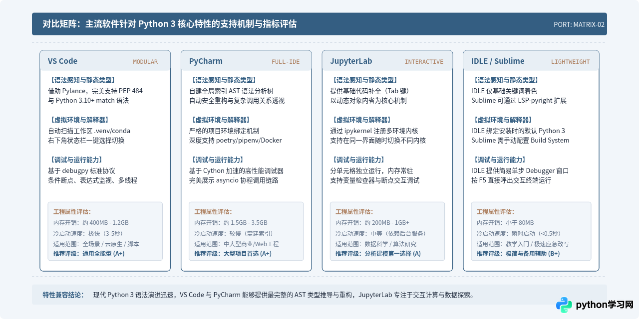Click 语法感知与静态类型 heading in VS Code card

(x=83, y=80)
